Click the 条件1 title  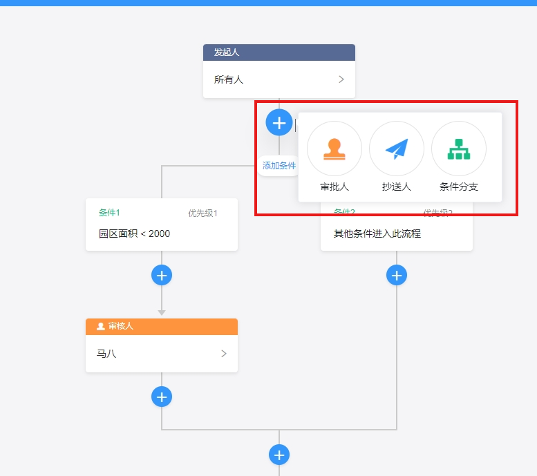point(109,213)
